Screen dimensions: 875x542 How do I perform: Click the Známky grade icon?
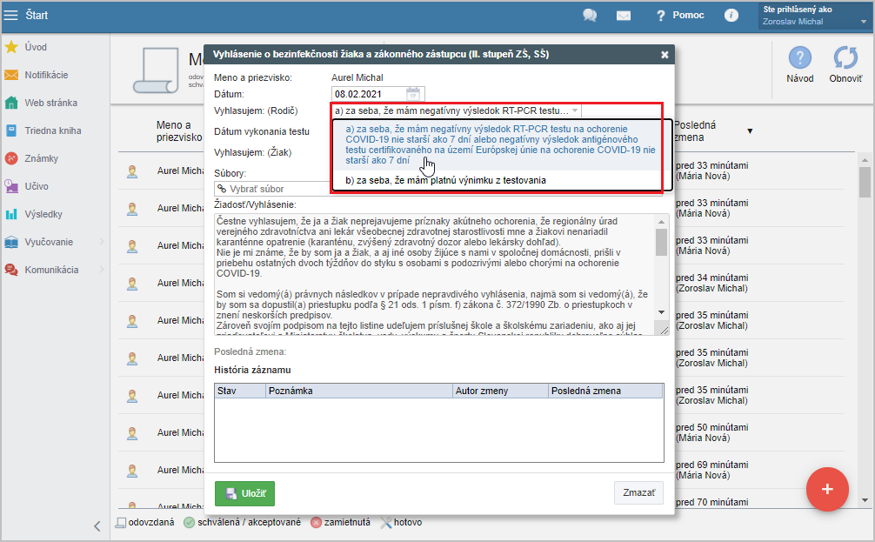point(11,158)
